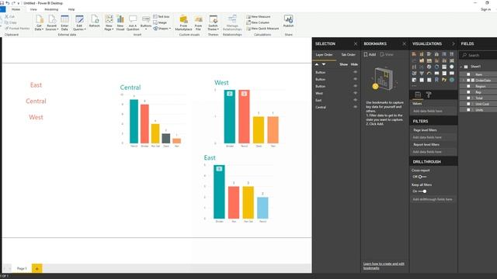Create a New Column

pyautogui.click(x=258, y=22)
